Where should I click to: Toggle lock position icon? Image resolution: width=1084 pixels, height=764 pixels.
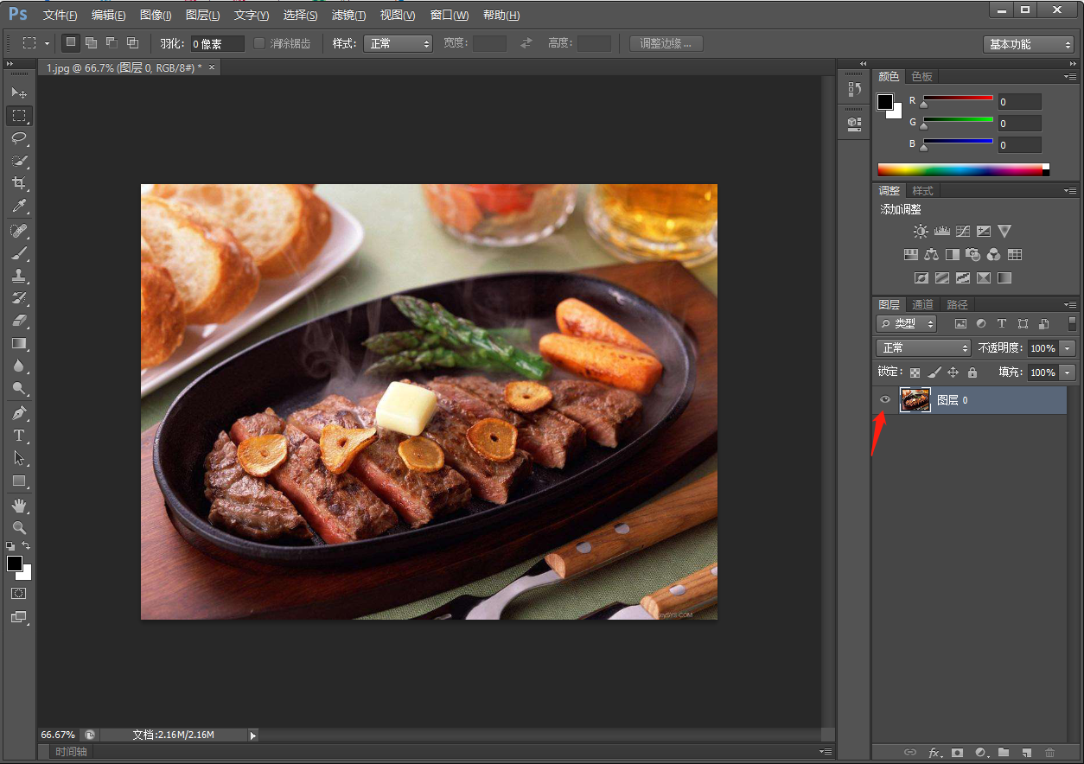pyautogui.click(x=953, y=372)
